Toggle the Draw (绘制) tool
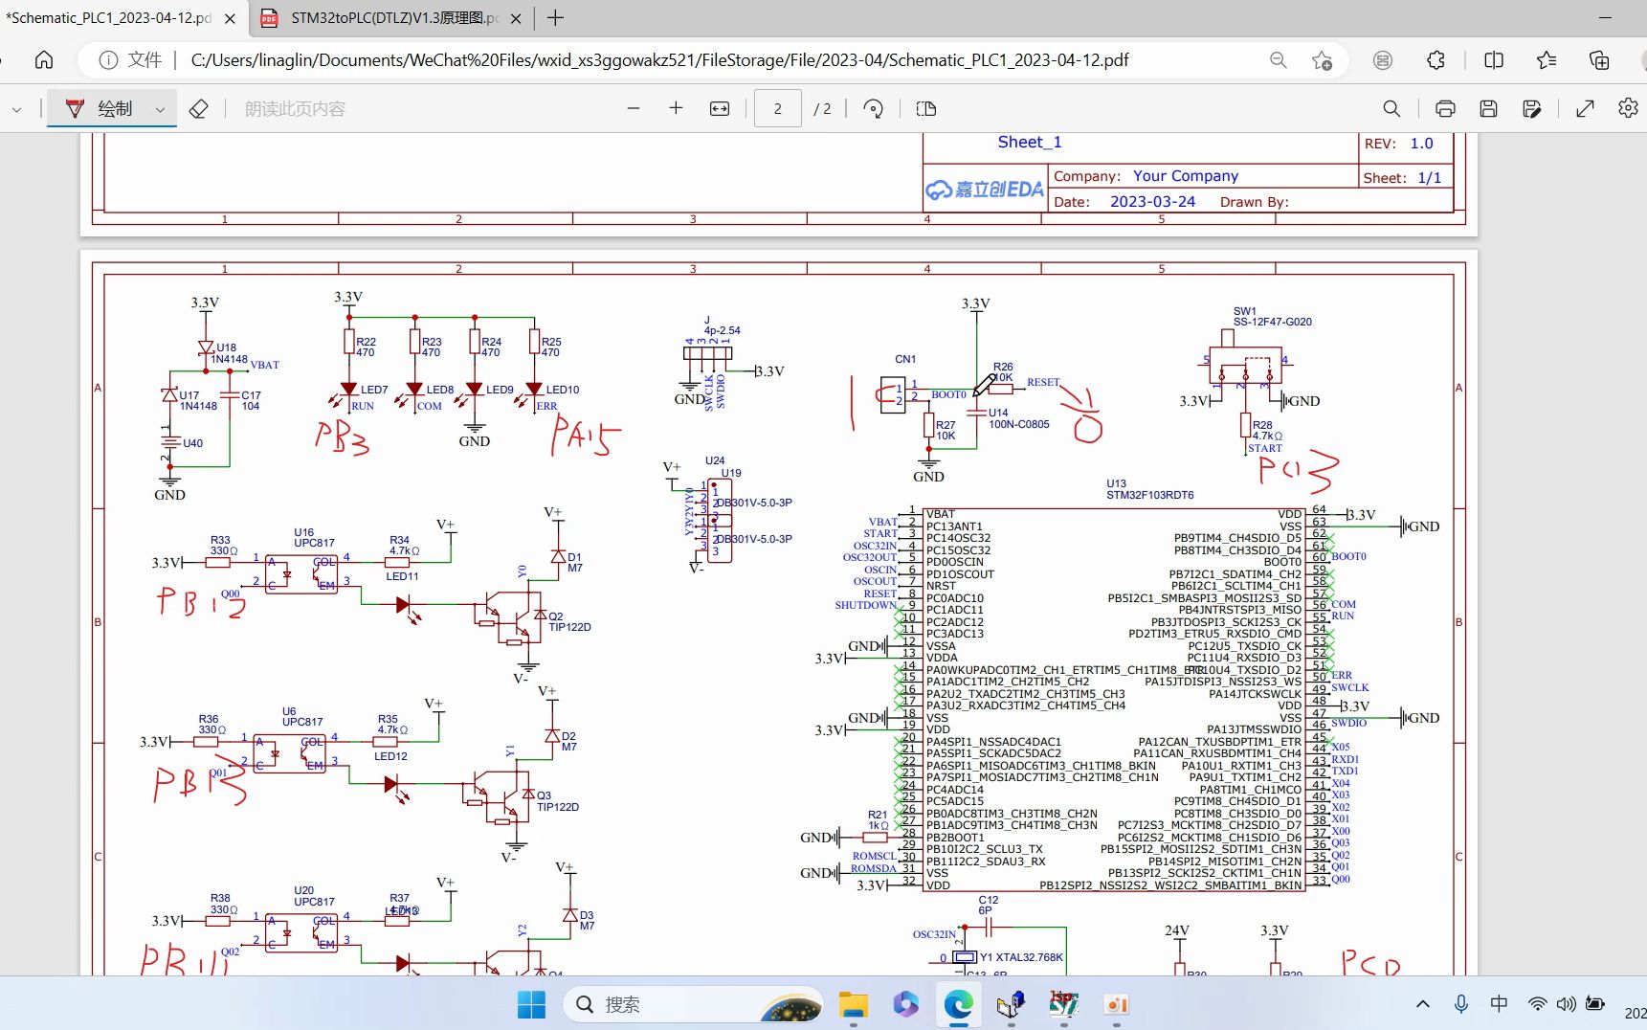The height and width of the screenshot is (1030, 1647). click(100, 109)
